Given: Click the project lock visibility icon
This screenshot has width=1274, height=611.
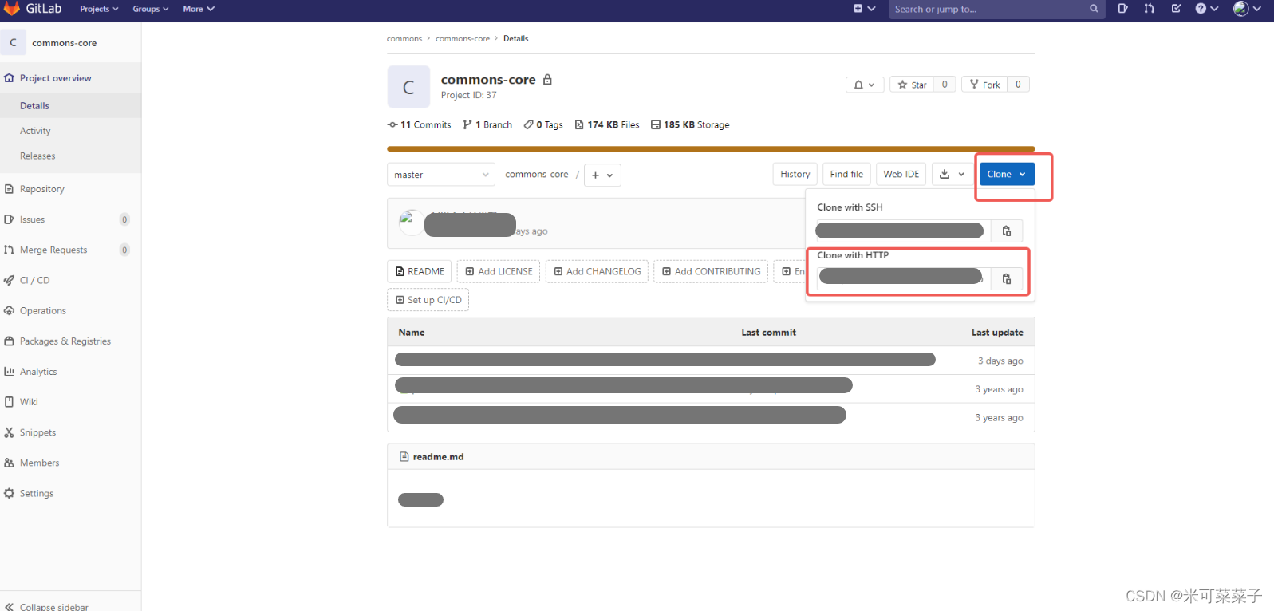Looking at the screenshot, I should tap(547, 80).
